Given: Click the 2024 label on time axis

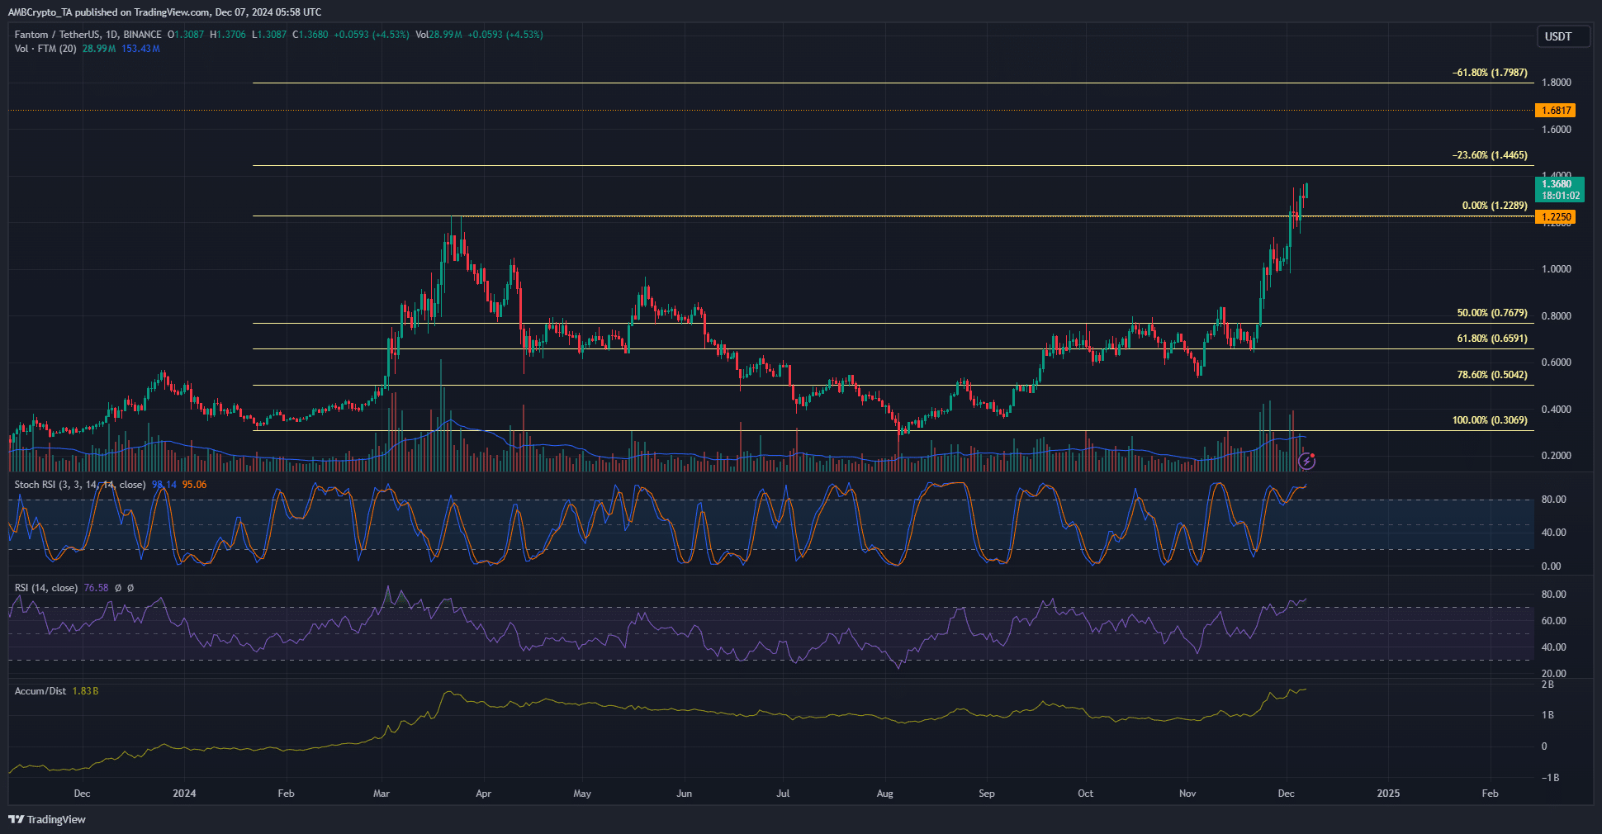Looking at the screenshot, I should point(184,794).
